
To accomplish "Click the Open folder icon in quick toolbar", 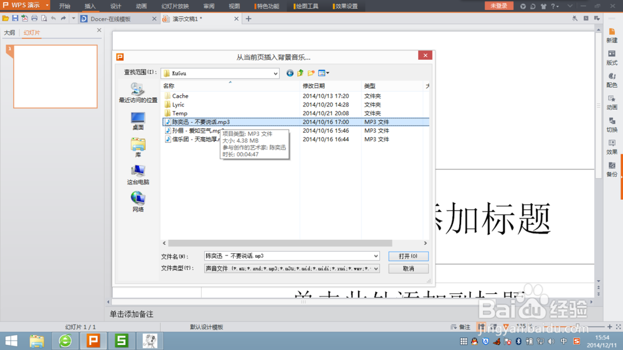I will click(x=6, y=18).
